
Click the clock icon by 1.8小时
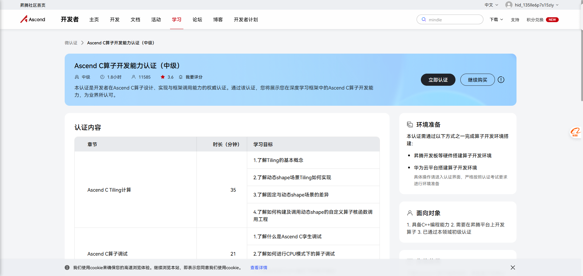102,77
